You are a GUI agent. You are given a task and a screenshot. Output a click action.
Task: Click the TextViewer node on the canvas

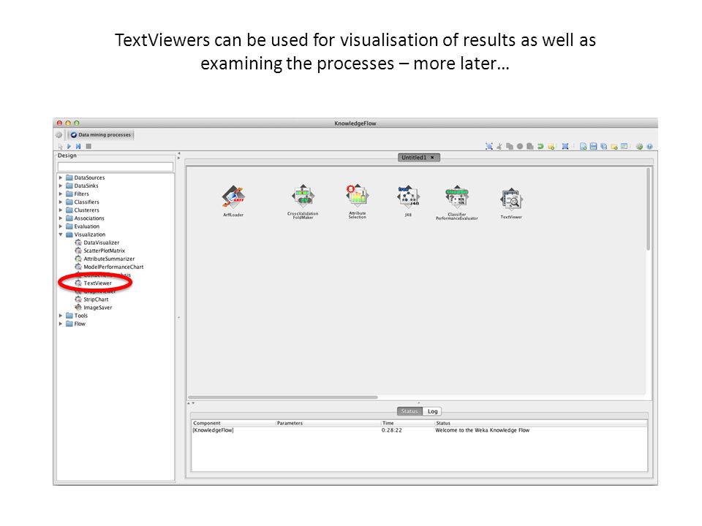coord(511,199)
